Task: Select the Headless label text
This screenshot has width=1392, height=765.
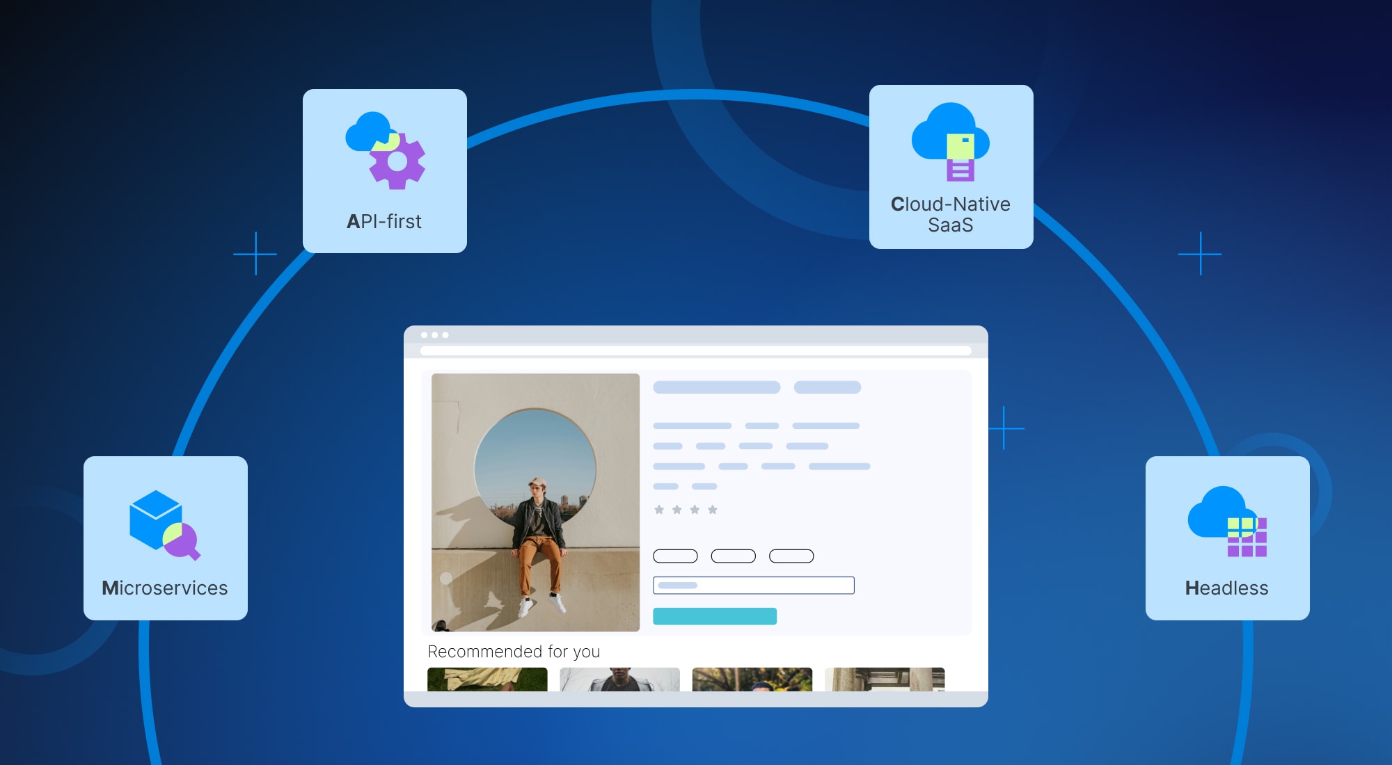Action: (x=1227, y=588)
